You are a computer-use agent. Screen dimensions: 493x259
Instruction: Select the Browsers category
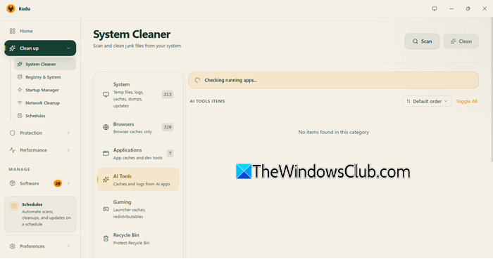coord(138,128)
